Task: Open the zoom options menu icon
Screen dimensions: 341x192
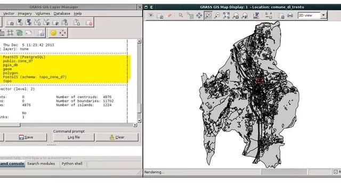Action: click(x=245, y=15)
